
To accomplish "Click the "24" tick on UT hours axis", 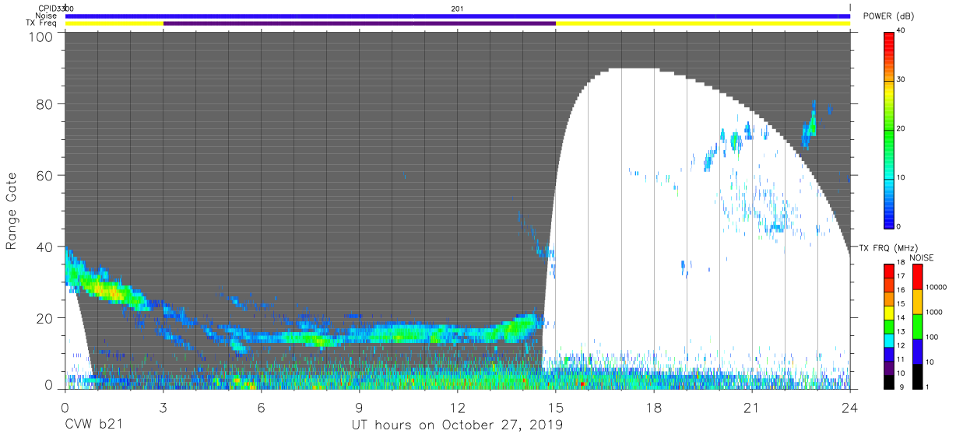I will tap(849, 408).
